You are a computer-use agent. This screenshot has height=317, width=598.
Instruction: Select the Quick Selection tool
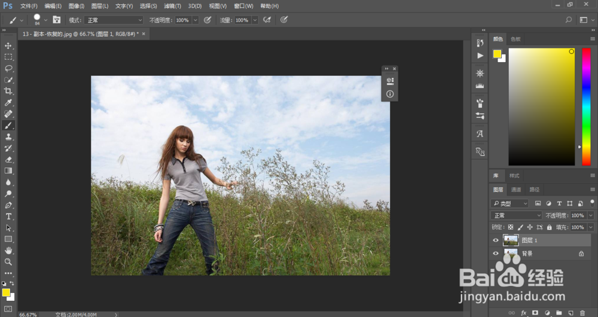coord(8,80)
